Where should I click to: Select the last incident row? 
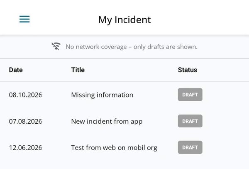click(x=124, y=147)
